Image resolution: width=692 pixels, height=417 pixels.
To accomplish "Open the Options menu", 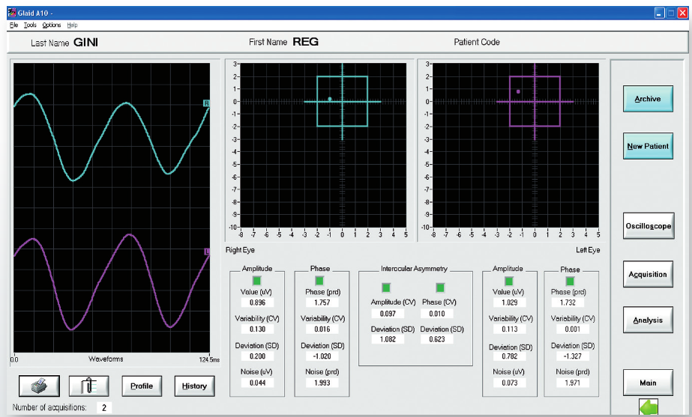I will 51,25.
